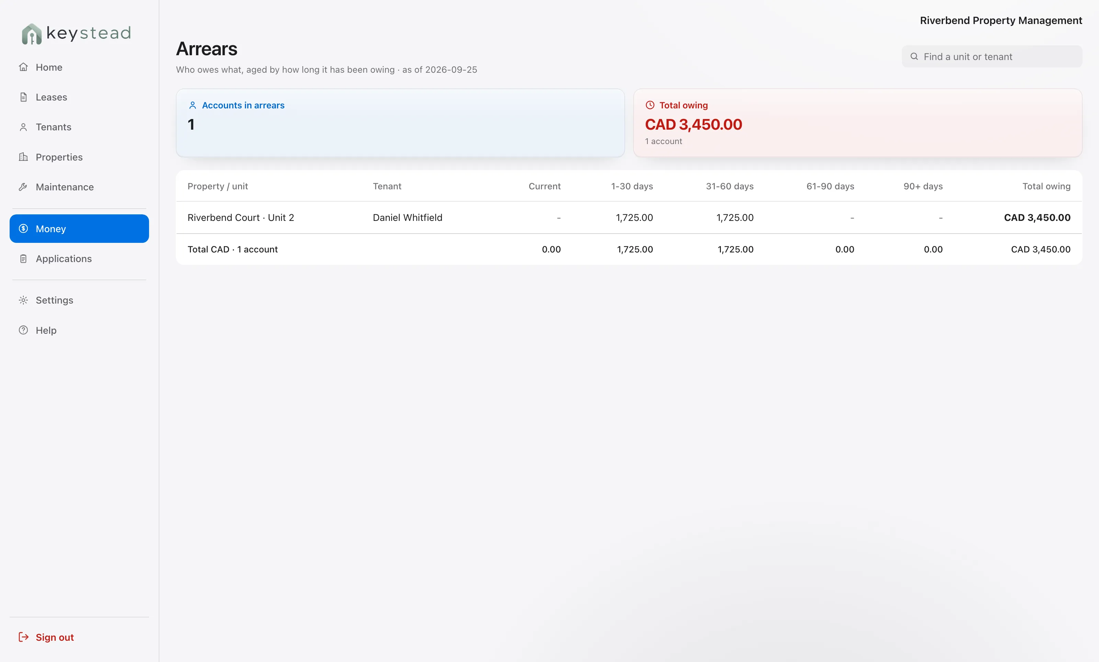This screenshot has width=1099, height=662.
Task: Click the totals row Current 0.00 value
Action: click(551, 249)
